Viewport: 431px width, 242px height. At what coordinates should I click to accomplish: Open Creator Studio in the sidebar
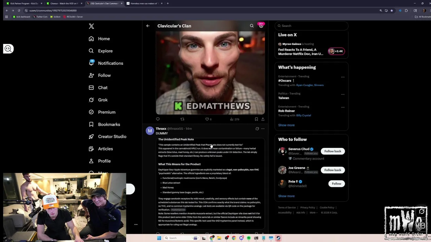[x=107, y=136]
